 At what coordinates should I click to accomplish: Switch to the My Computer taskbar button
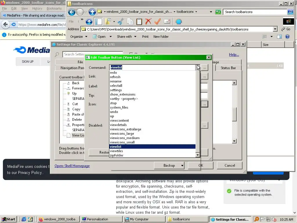click(144, 219)
